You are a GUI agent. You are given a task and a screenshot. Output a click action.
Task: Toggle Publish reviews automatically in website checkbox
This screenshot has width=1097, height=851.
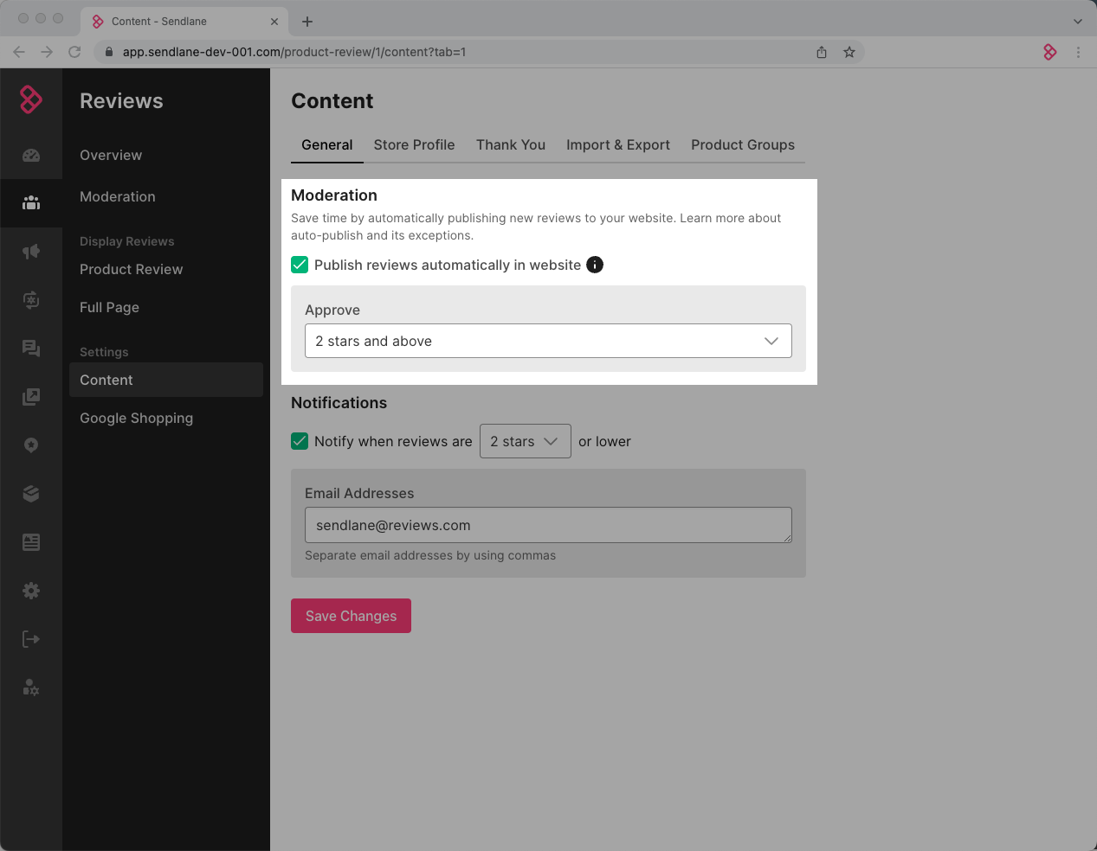pyautogui.click(x=300, y=265)
